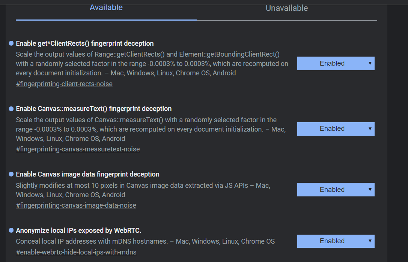The image size is (408, 262).
Task: Click the blue dot beside Canvas::measureText() flag
Action: [x=11, y=109]
